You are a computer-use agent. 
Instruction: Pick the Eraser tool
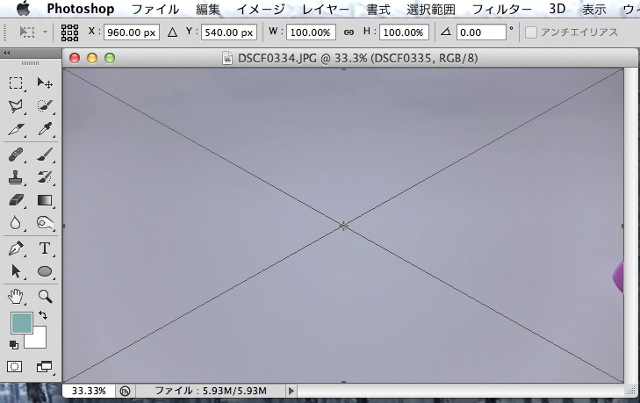click(x=16, y=200)
